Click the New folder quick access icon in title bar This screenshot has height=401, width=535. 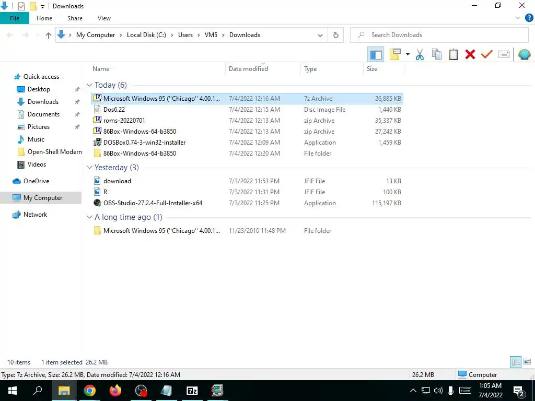[33, 6]
